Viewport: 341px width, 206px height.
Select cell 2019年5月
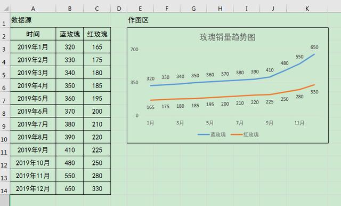33,98
